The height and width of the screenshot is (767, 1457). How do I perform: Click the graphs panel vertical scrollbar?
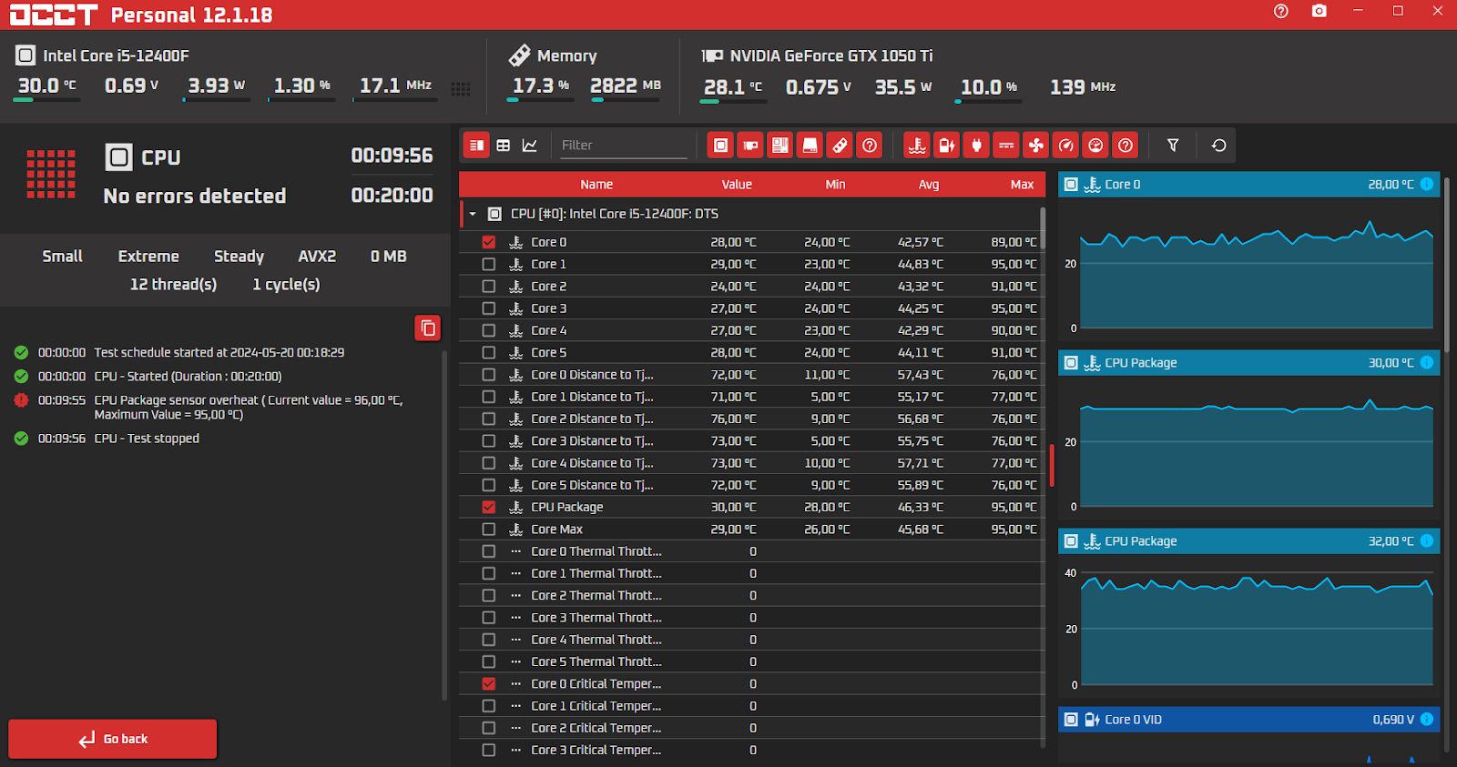pos(1446,264)
